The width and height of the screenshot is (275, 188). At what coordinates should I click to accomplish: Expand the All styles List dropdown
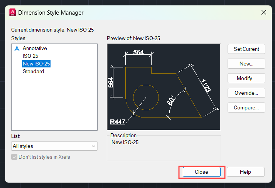(54, 146)
